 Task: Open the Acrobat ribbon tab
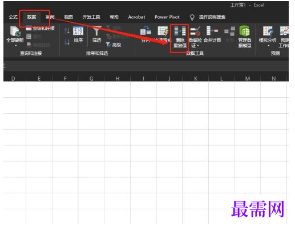point(136,17)
